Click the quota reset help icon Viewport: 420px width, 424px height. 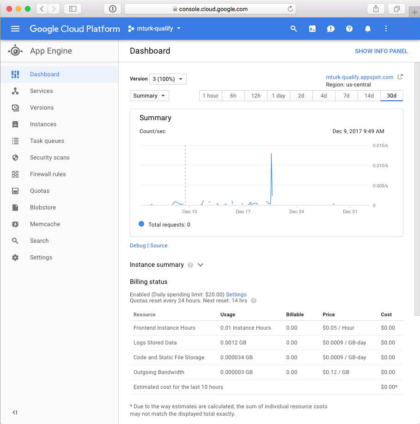(254, 301)
